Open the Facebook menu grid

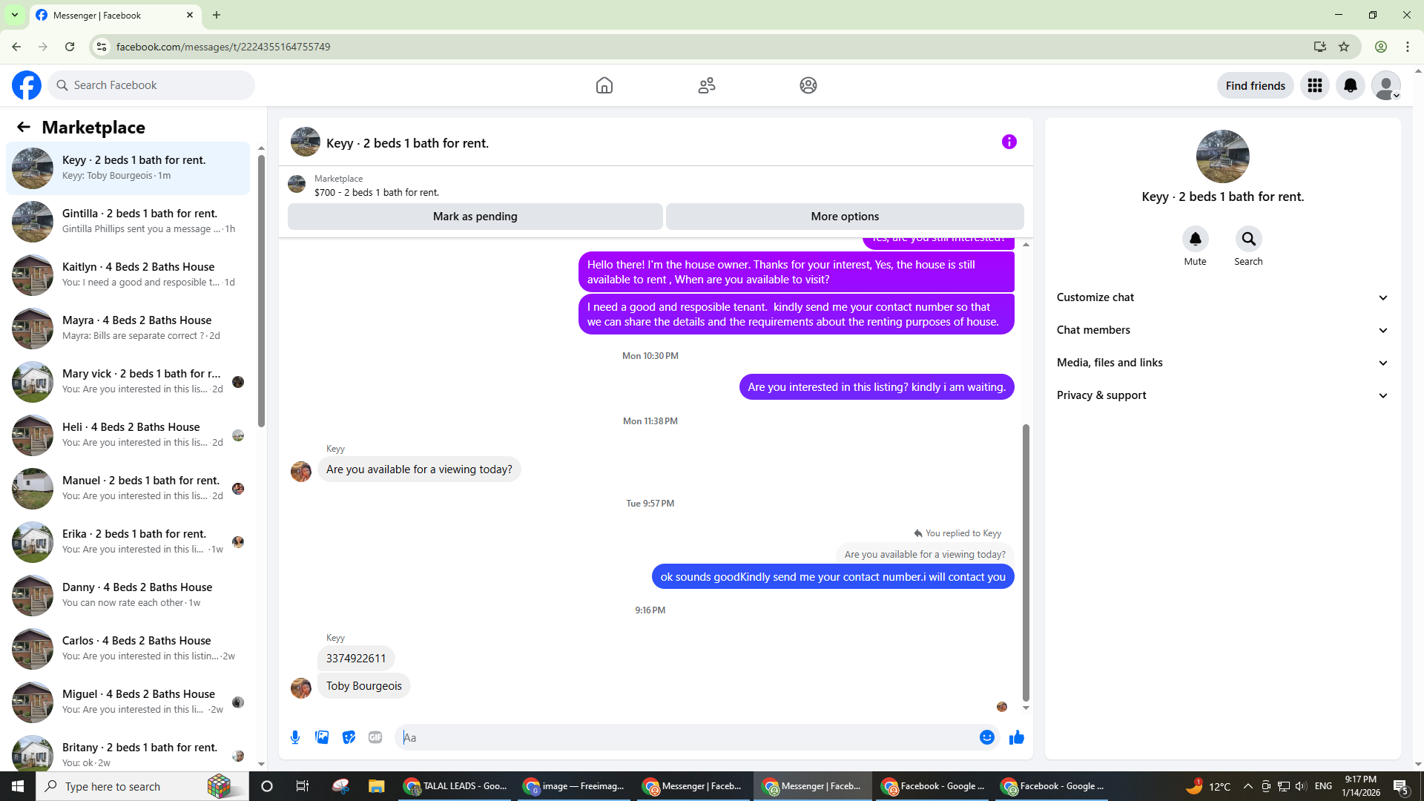tap(1314, 85)
